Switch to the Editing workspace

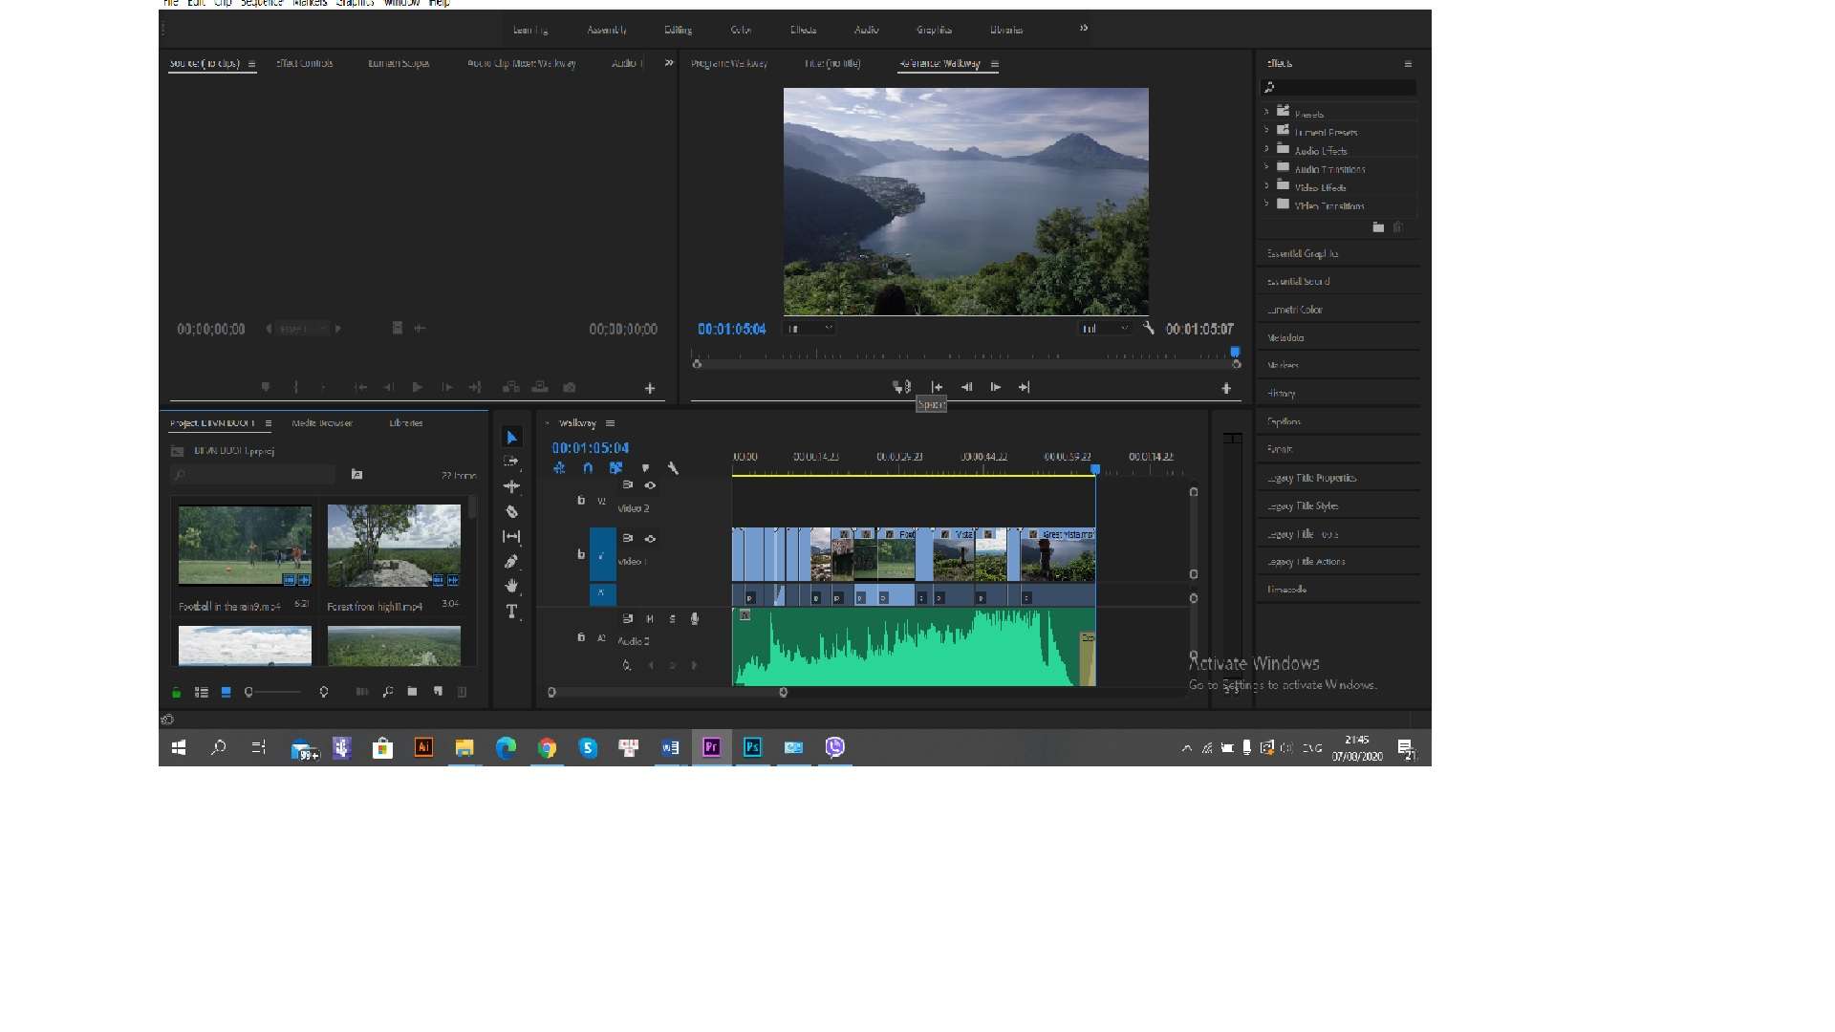tap(678, 30)
